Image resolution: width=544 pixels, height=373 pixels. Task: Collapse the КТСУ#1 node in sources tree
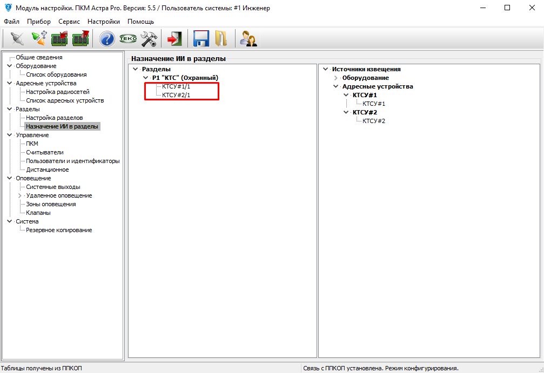346,95
